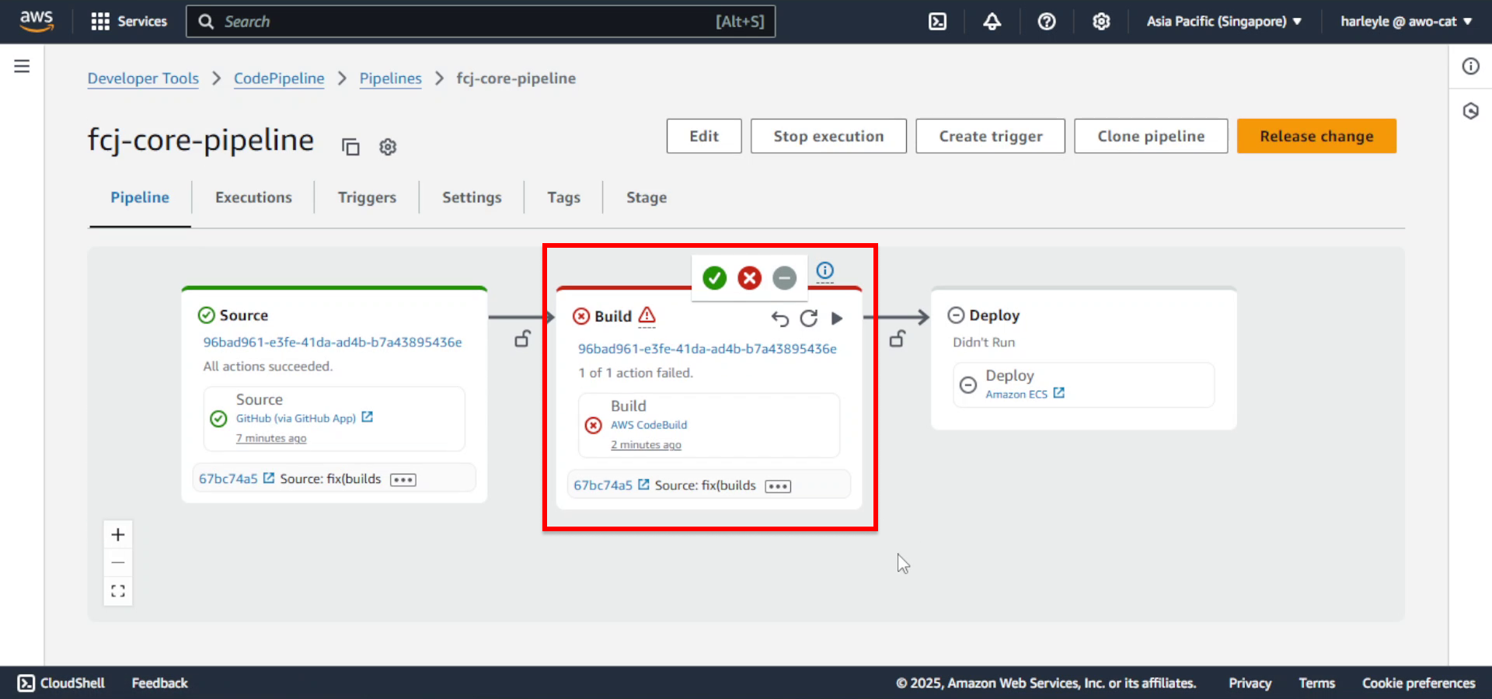Switch to the Executions tab

click(x=253, y=197)
